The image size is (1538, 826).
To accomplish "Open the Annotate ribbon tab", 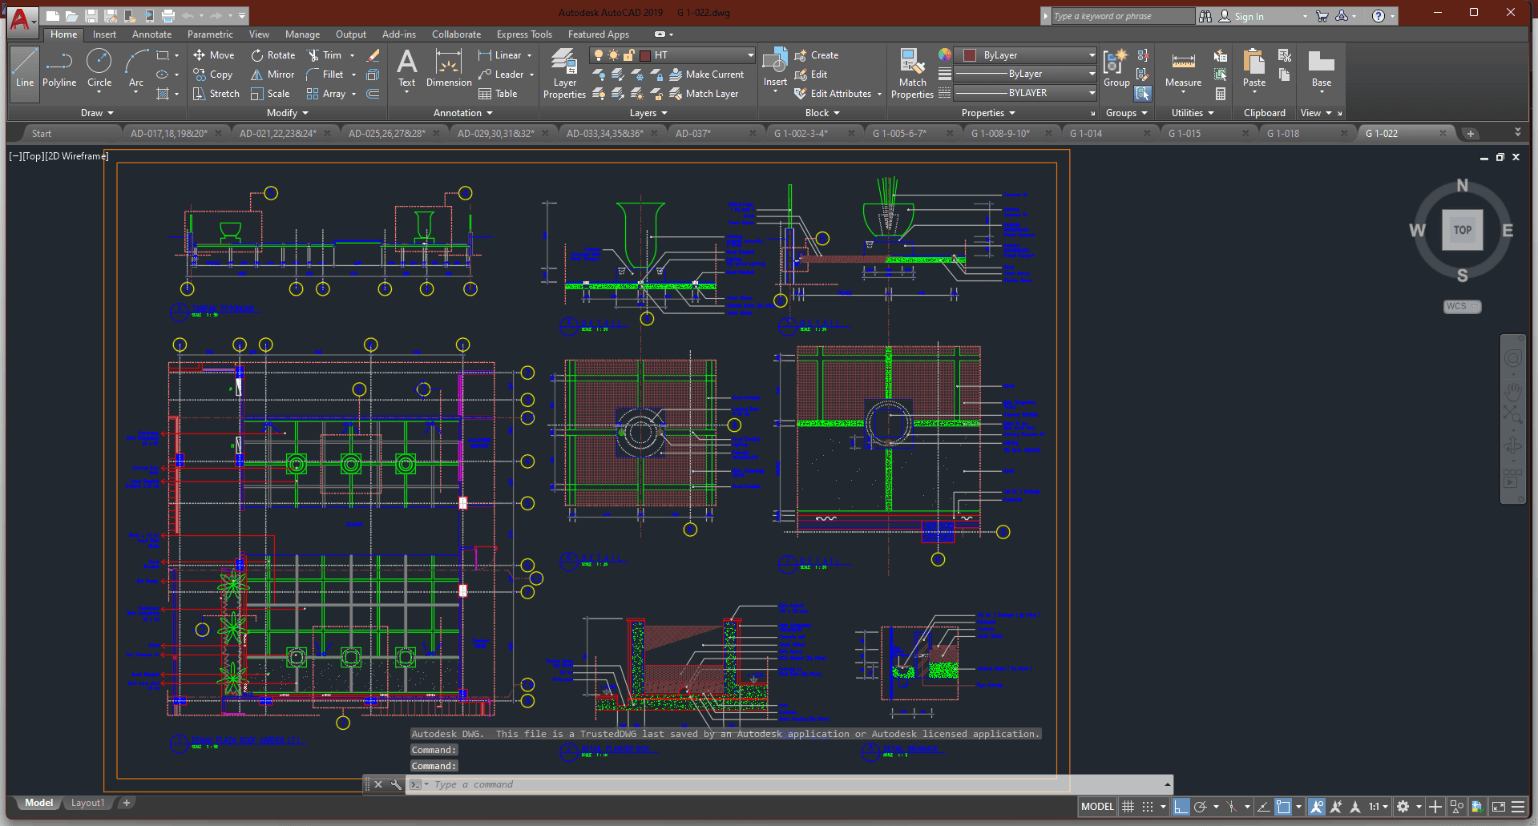I will click(151, 34).
